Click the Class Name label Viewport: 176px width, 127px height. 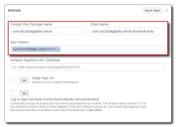click(99, 24)
